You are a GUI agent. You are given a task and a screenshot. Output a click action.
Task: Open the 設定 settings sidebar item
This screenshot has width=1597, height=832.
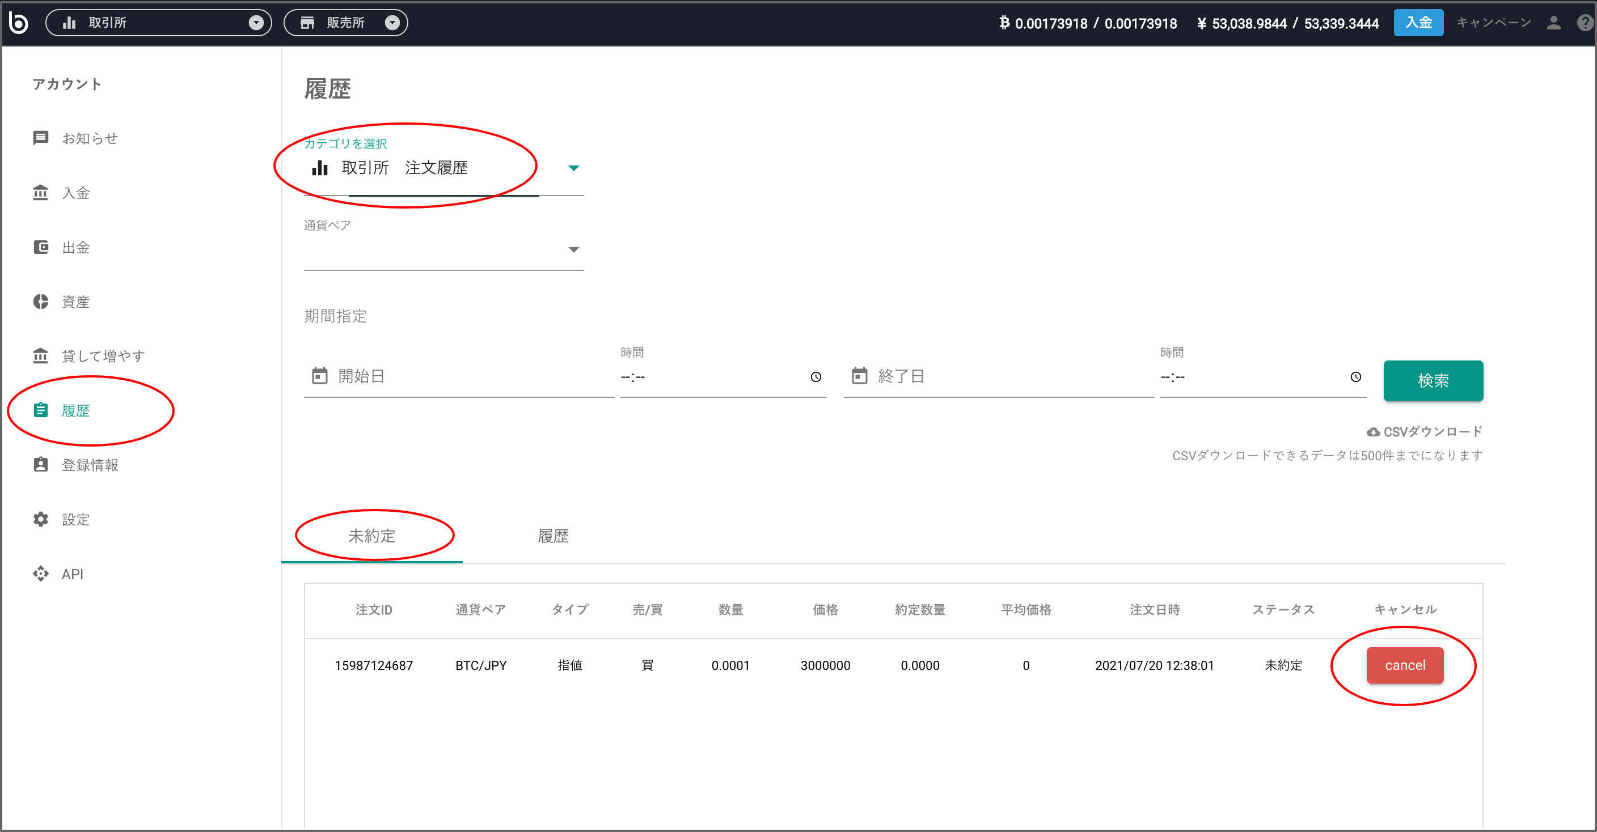pos(75,519)
